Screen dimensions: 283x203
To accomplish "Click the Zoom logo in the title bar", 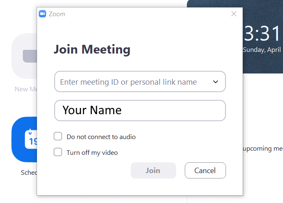I will (42, 14).
